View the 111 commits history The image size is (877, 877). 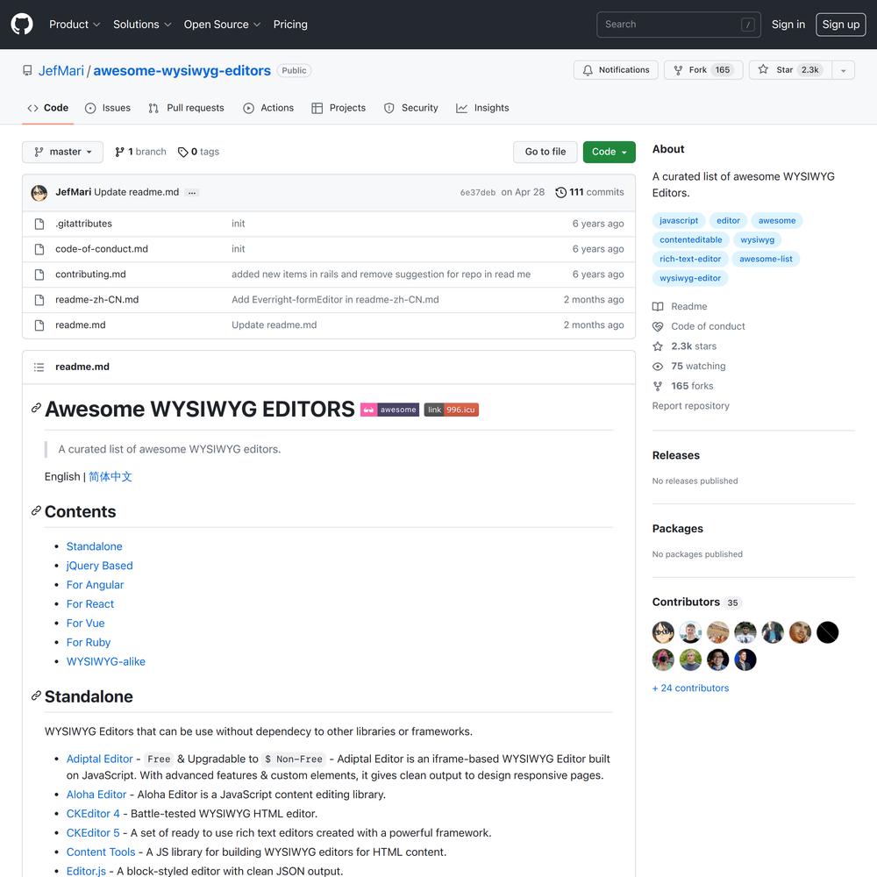pyautogui.click(x=589, y=192)
